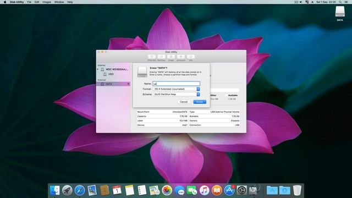
Task: Open the Window menu
Action: click(x=59, y=2)
